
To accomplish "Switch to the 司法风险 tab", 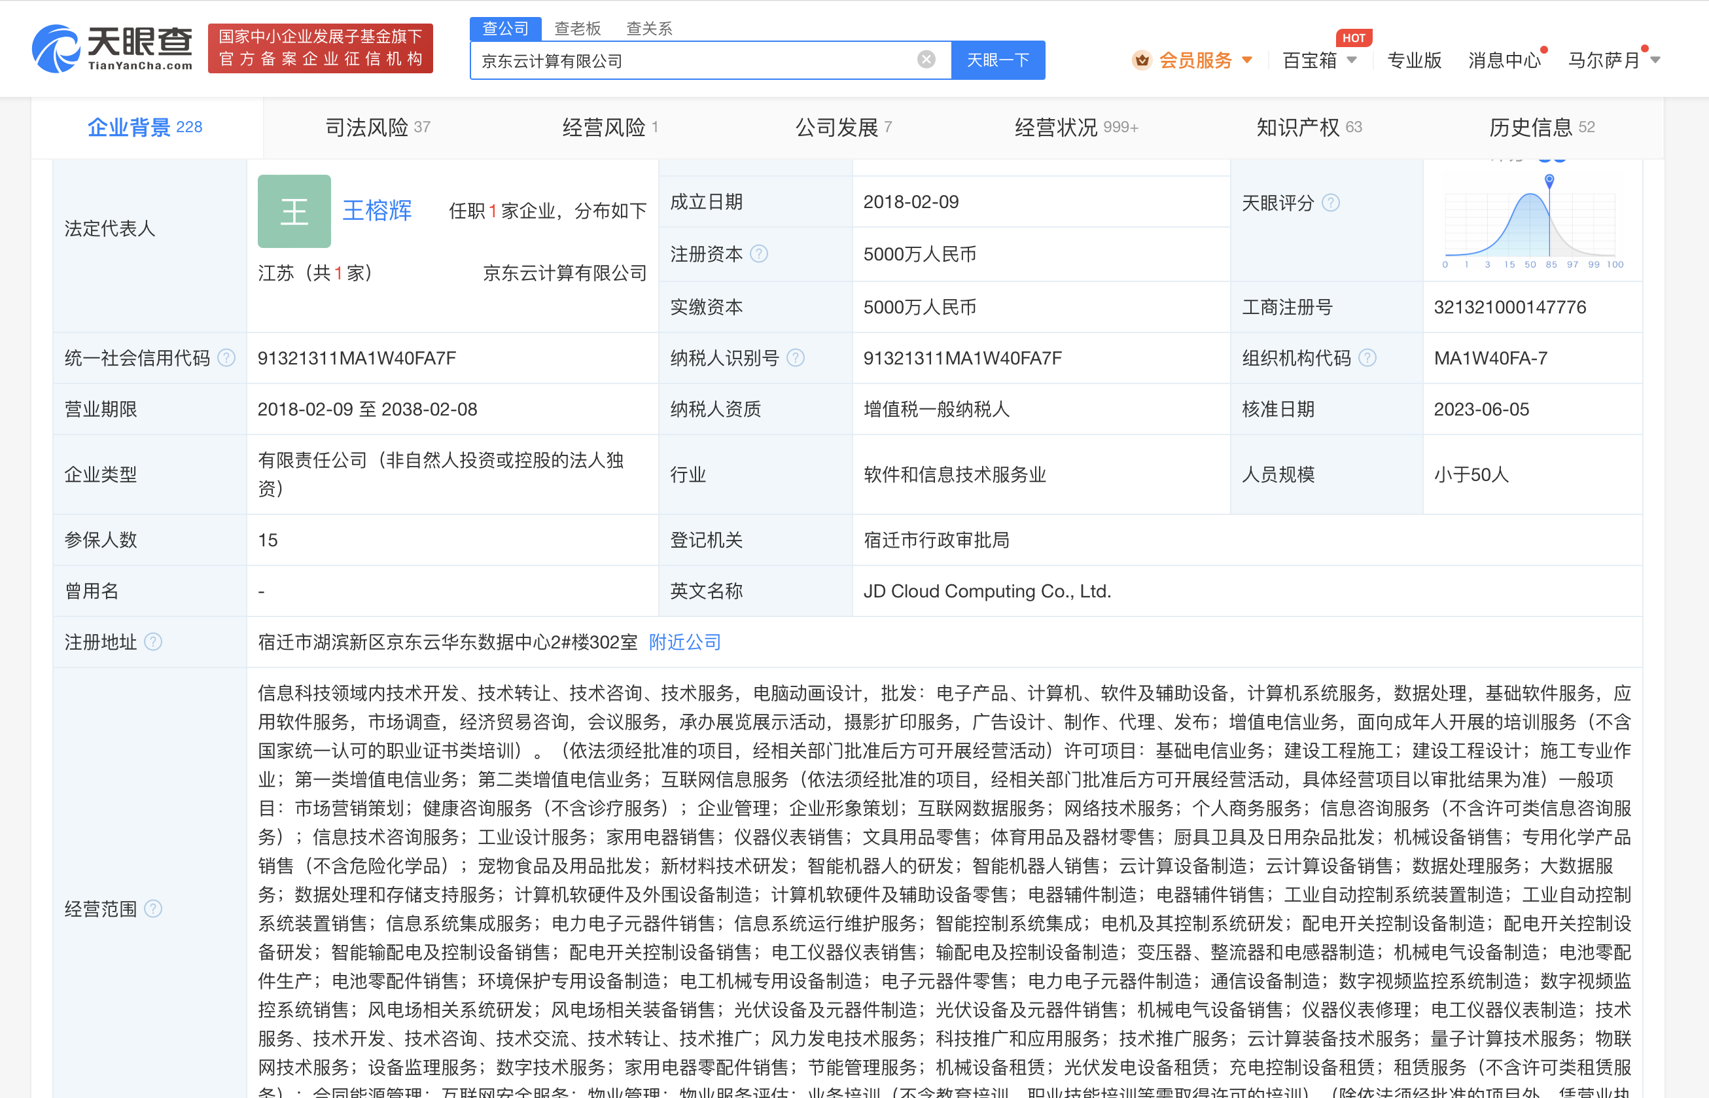I will (378, 128).
